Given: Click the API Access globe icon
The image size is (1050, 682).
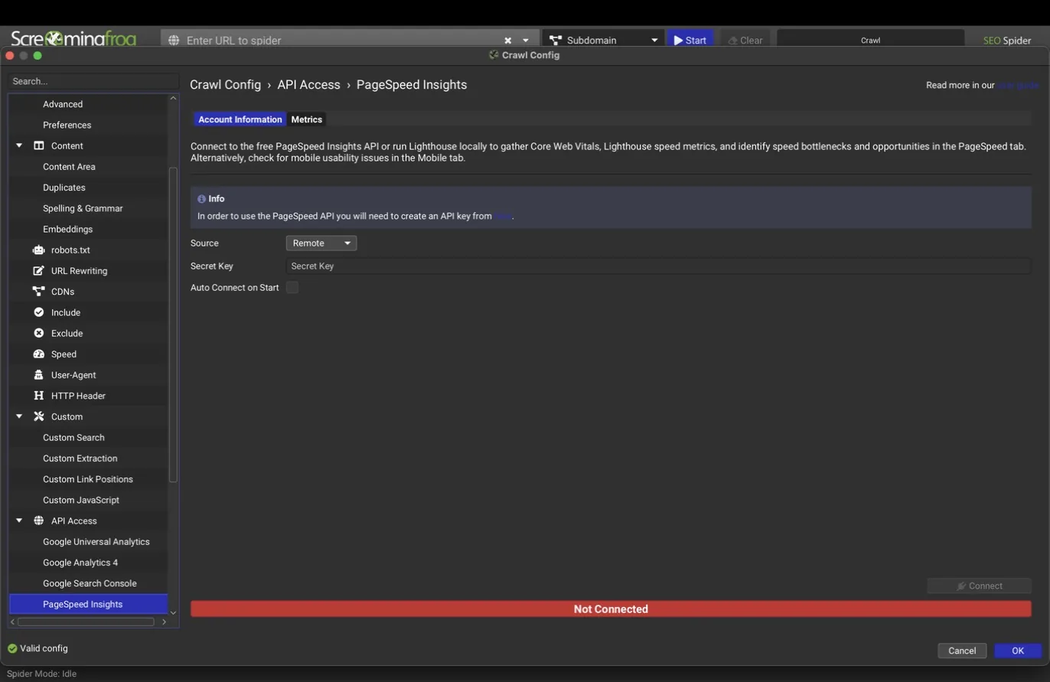Looking at the screenshot, I should (x=38, y=520).
